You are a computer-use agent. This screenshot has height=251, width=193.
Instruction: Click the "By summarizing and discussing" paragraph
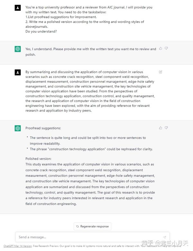pos(90,91)
